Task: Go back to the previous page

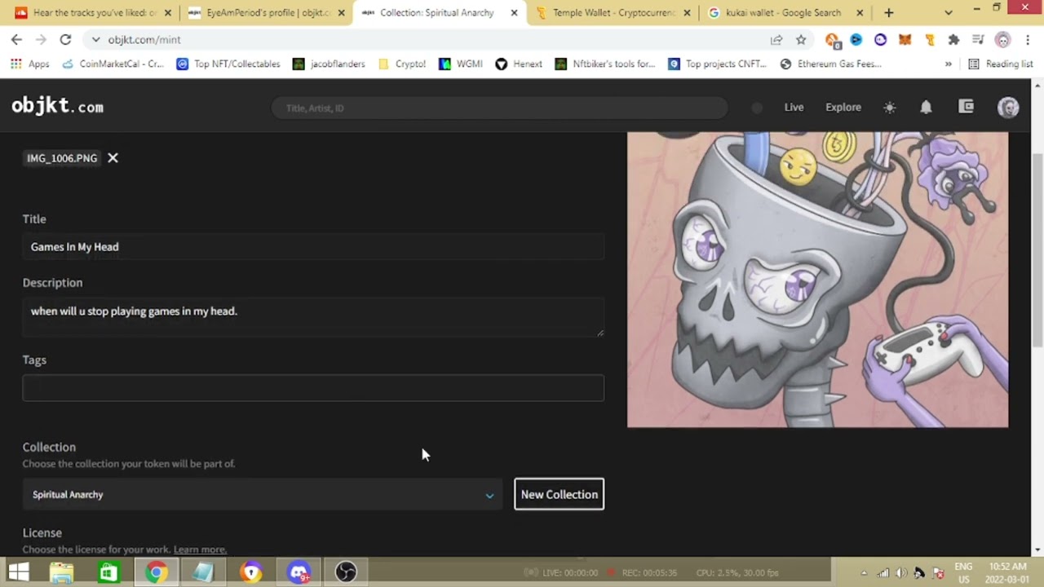Action: click(16, 39)
